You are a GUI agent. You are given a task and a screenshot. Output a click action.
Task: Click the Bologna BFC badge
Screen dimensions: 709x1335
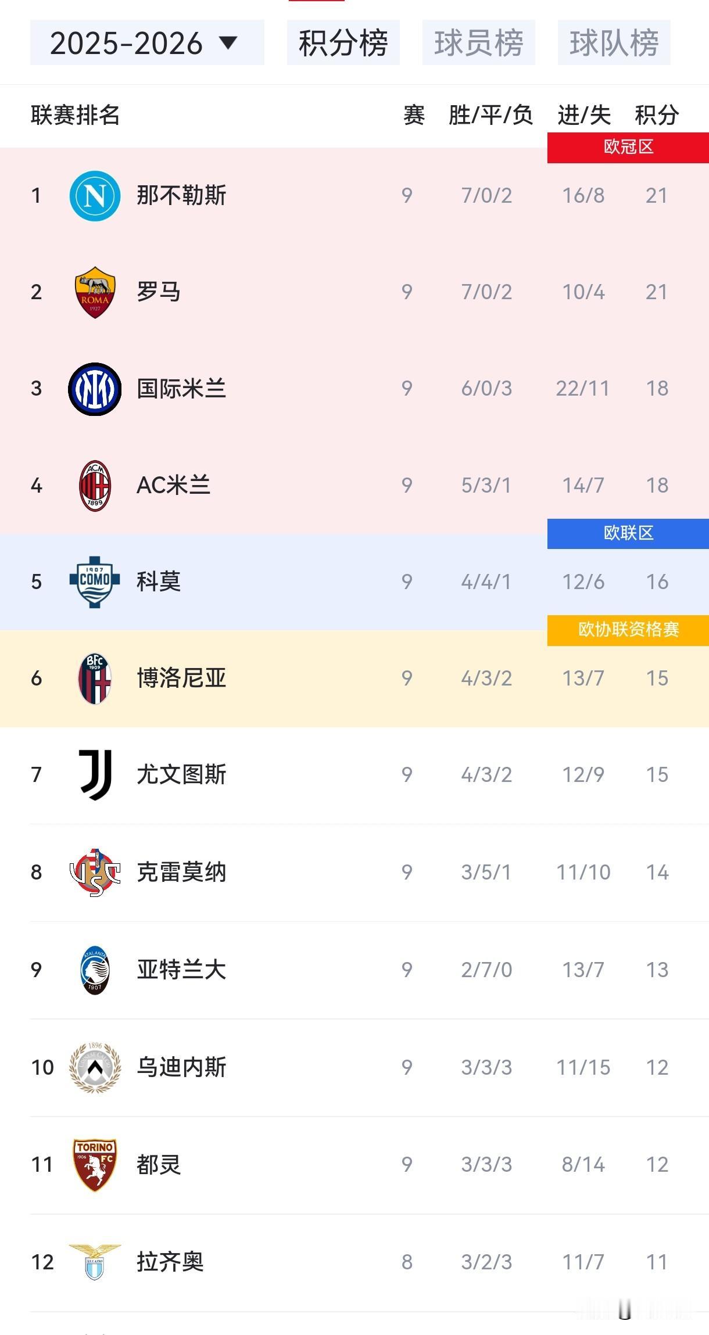coord(95,678)
